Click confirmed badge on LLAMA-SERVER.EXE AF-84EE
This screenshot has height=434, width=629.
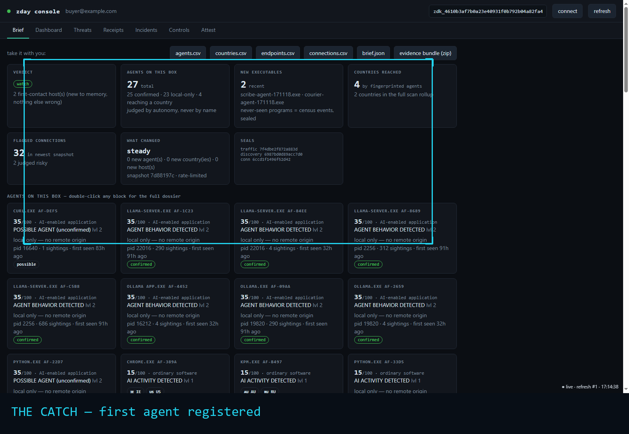255,264
